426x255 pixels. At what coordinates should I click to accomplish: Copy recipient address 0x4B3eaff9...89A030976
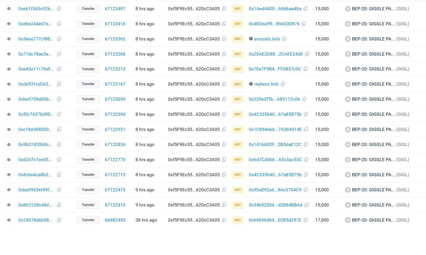point(304,24)
